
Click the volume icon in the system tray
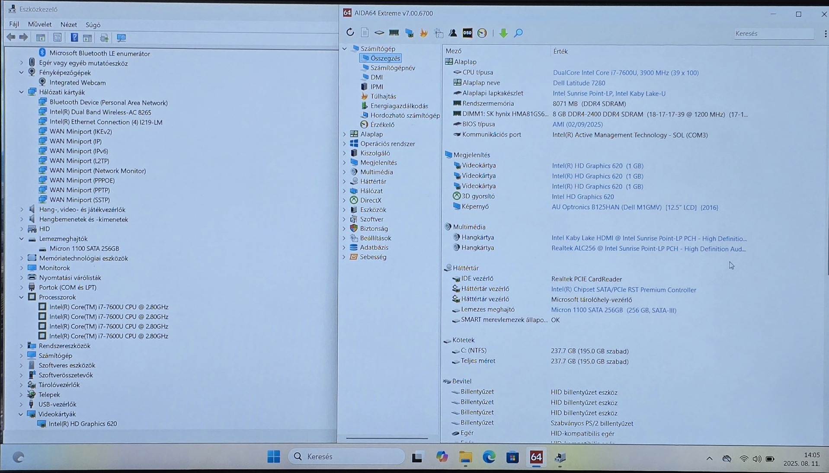click(757, 459)
